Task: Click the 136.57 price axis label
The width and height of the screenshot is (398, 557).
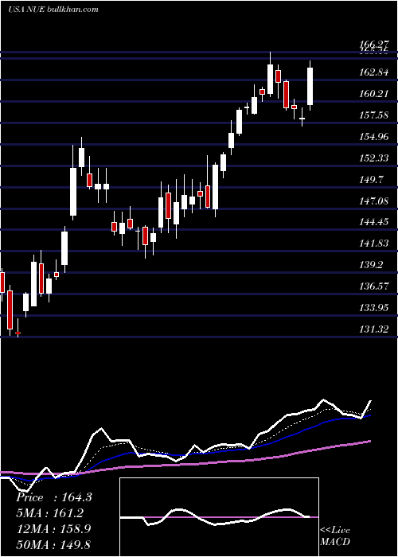Action: coord(374,286)
